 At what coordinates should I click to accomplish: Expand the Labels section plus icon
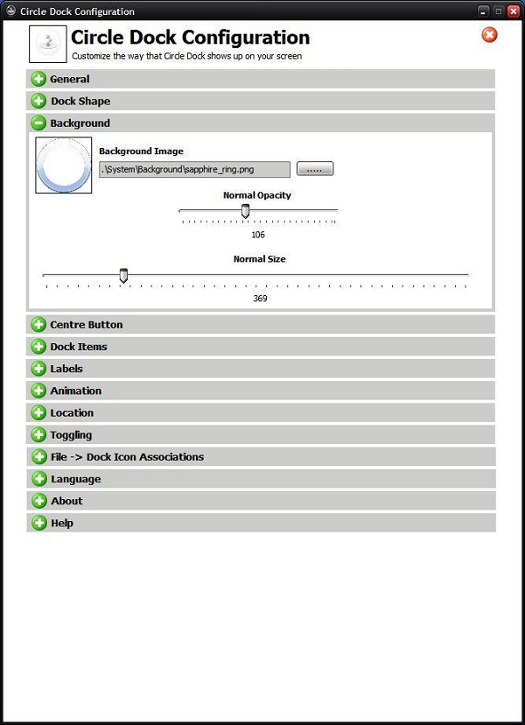tap(38, 369)
